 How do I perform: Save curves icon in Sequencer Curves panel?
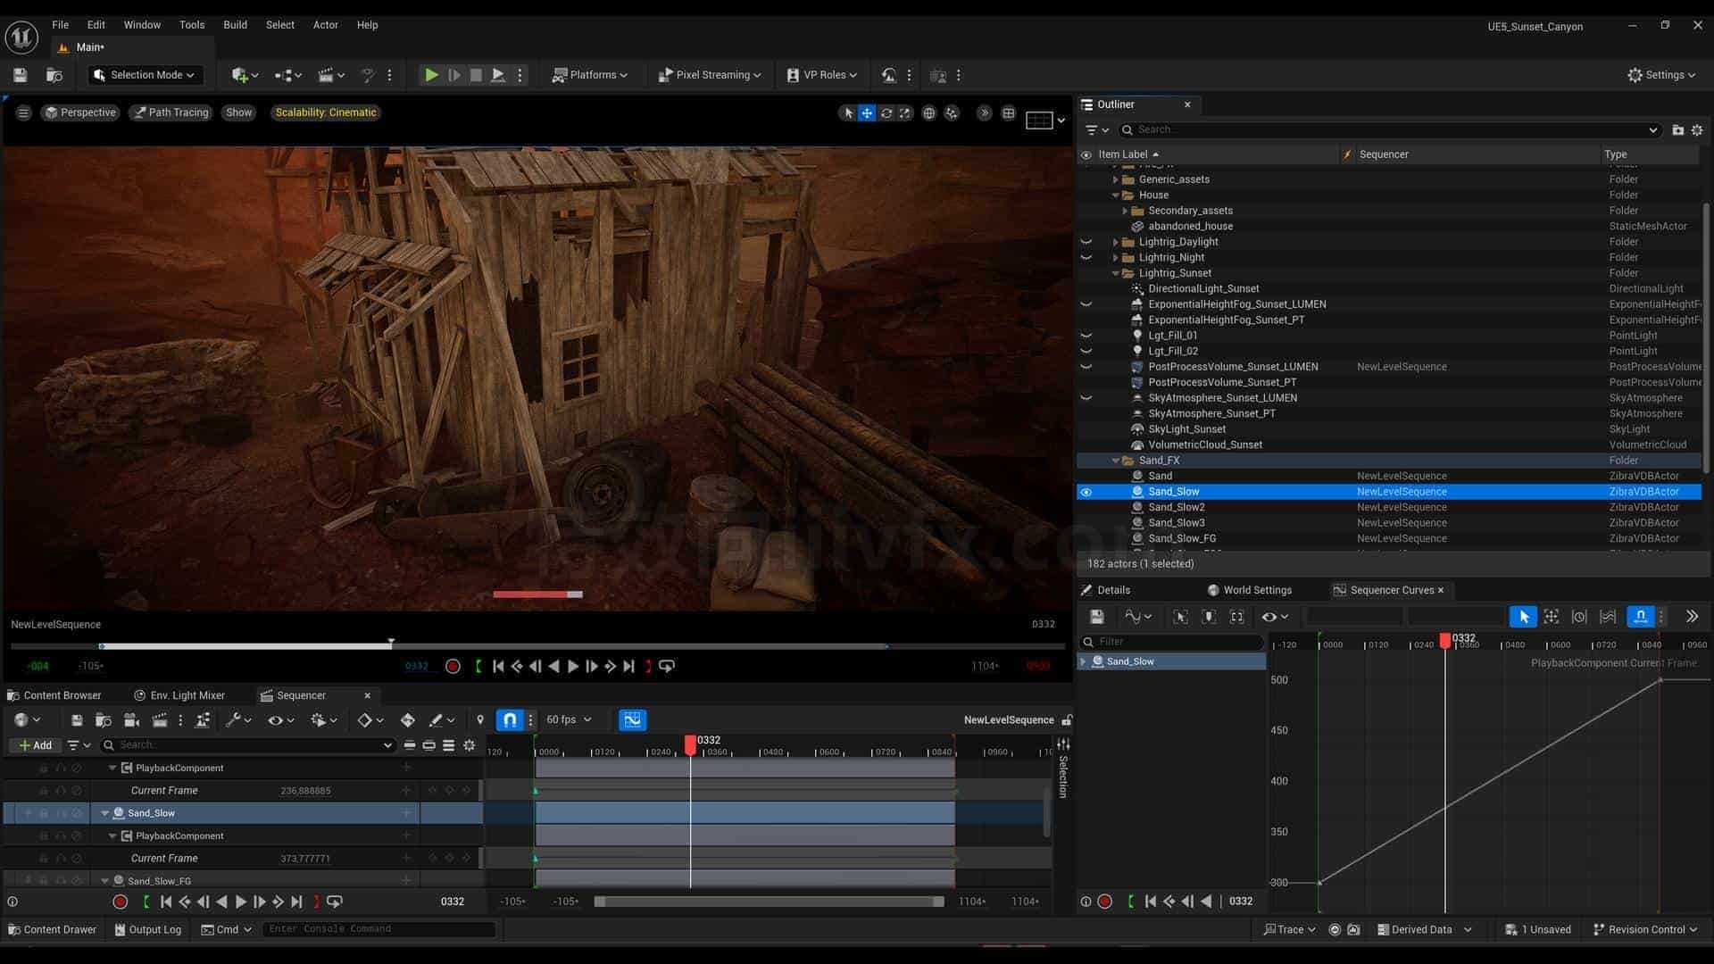pos(1097,617)
